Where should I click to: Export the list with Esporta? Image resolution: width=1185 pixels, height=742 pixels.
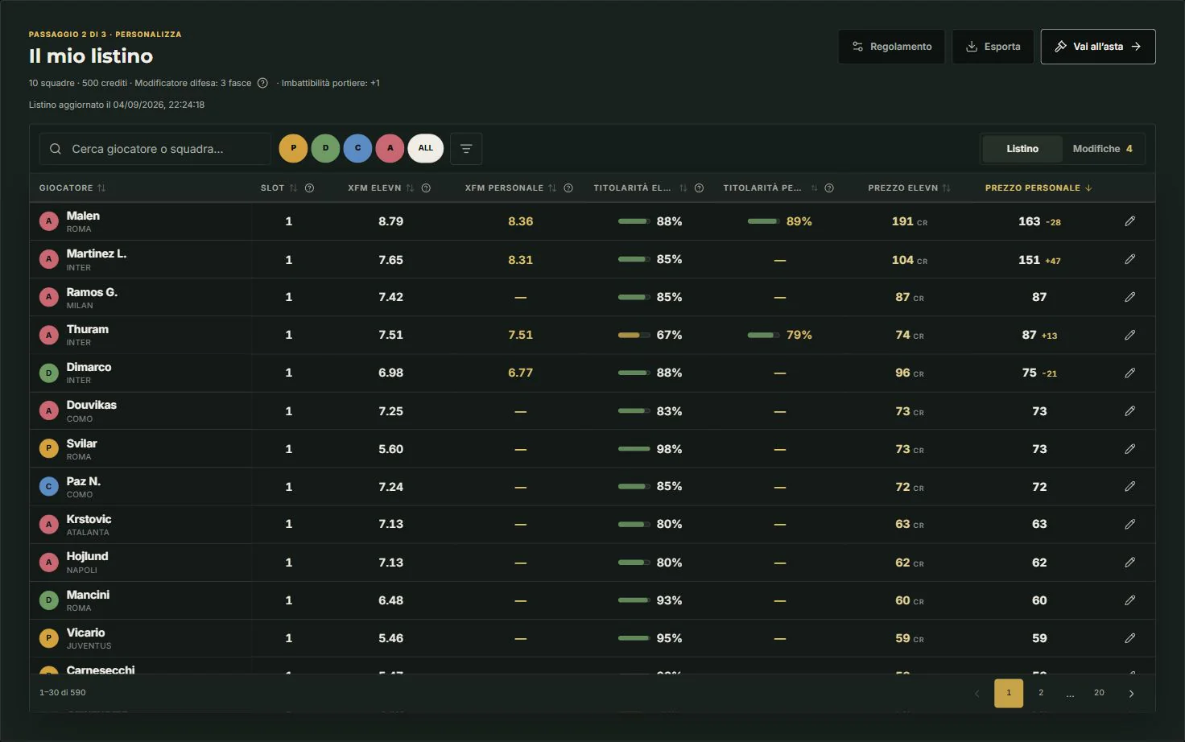click(x=993, y=47)
